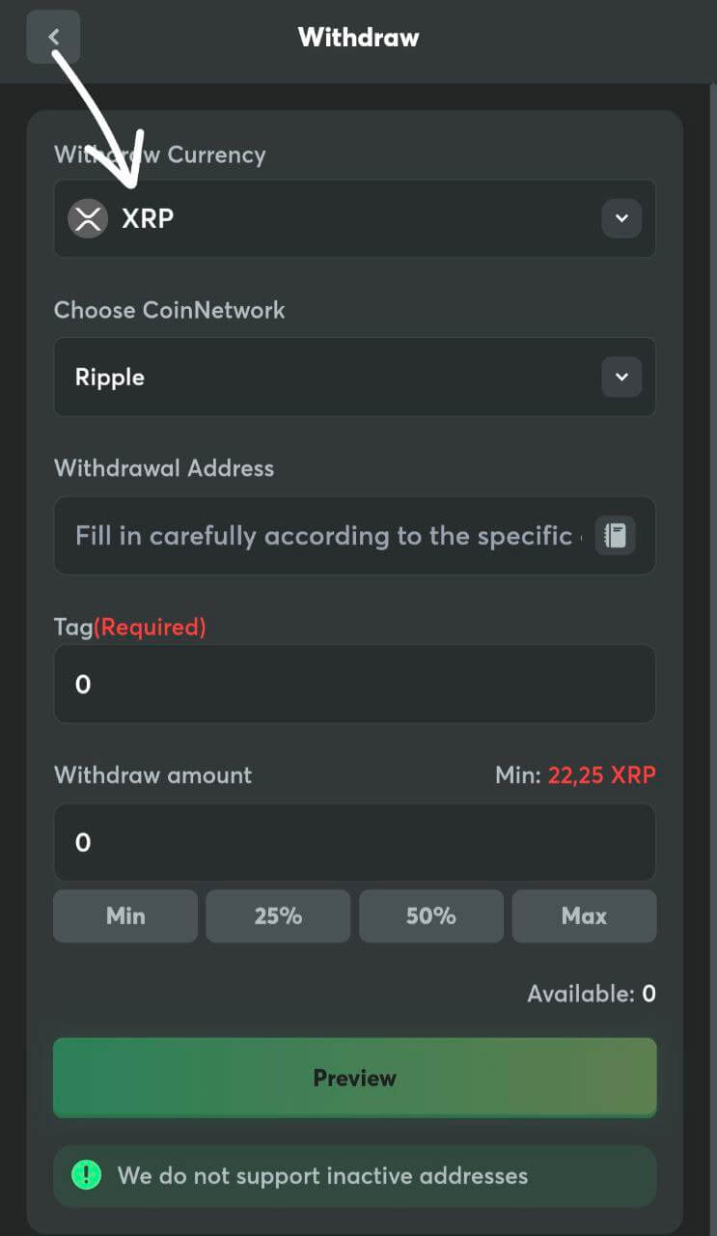The width and height of the screenshot is (717, 1236).
Task: Select the 25% amount button
Action: point(278,915)
